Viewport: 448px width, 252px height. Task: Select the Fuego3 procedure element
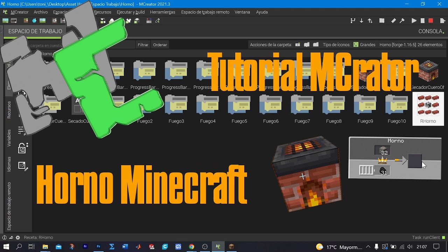coord(176,110)
